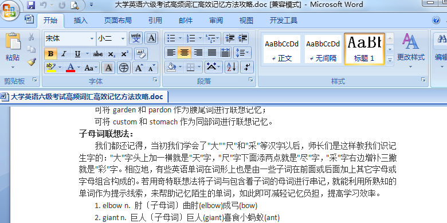Image resolution: width=447 pixels, height=223 pixels.
Task: Apply character border icon
Action: [x=152, y=38]
